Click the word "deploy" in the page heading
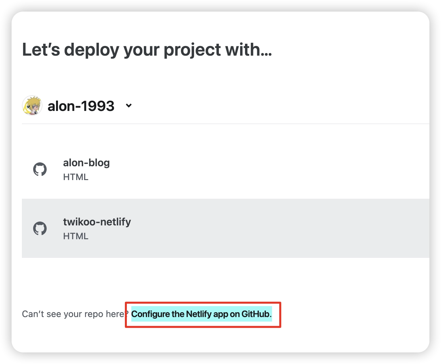This screenshot has width=441, height=364. coord(91,50)
